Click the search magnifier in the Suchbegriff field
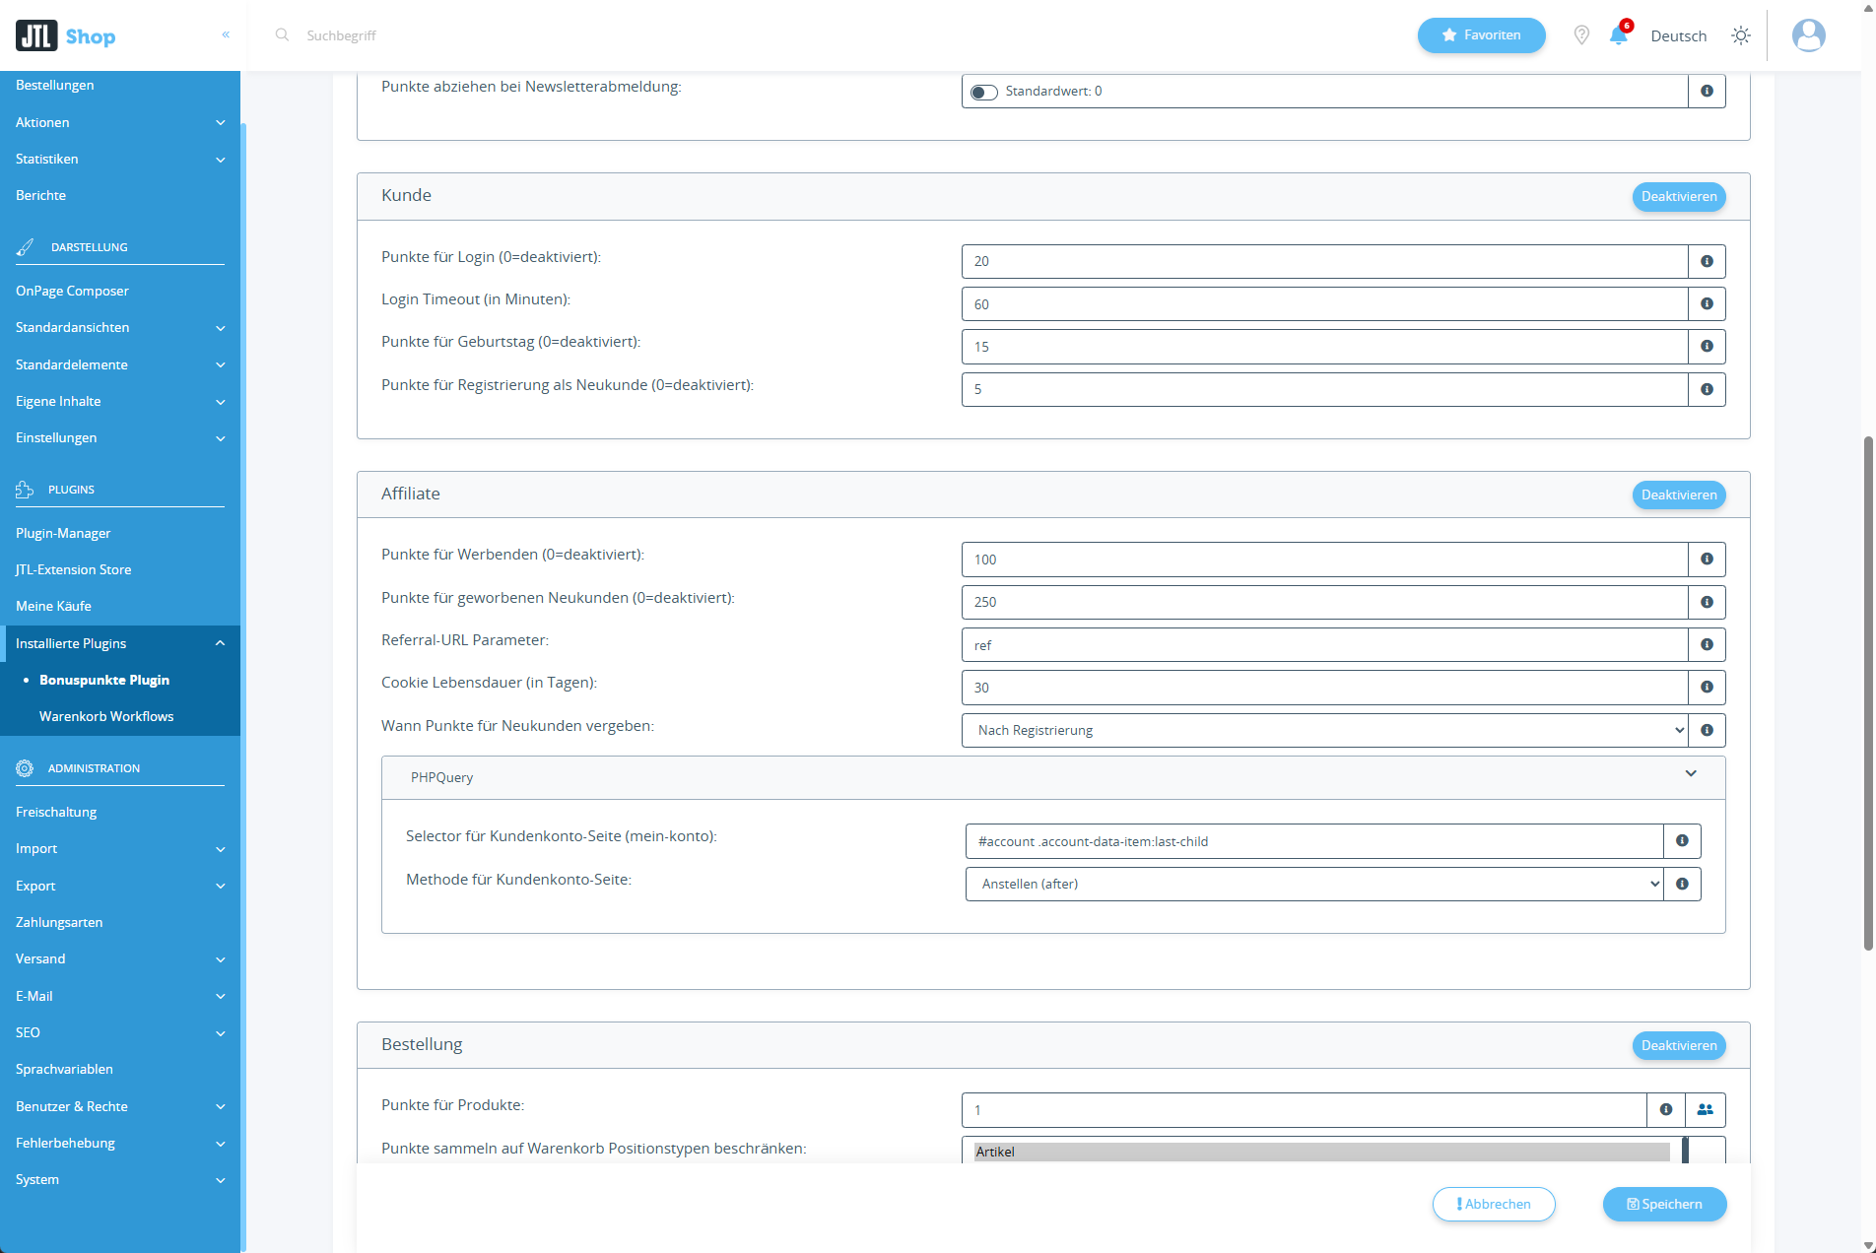The height and width of the screenshot is (1253, 1876). [x=283, y=34]
